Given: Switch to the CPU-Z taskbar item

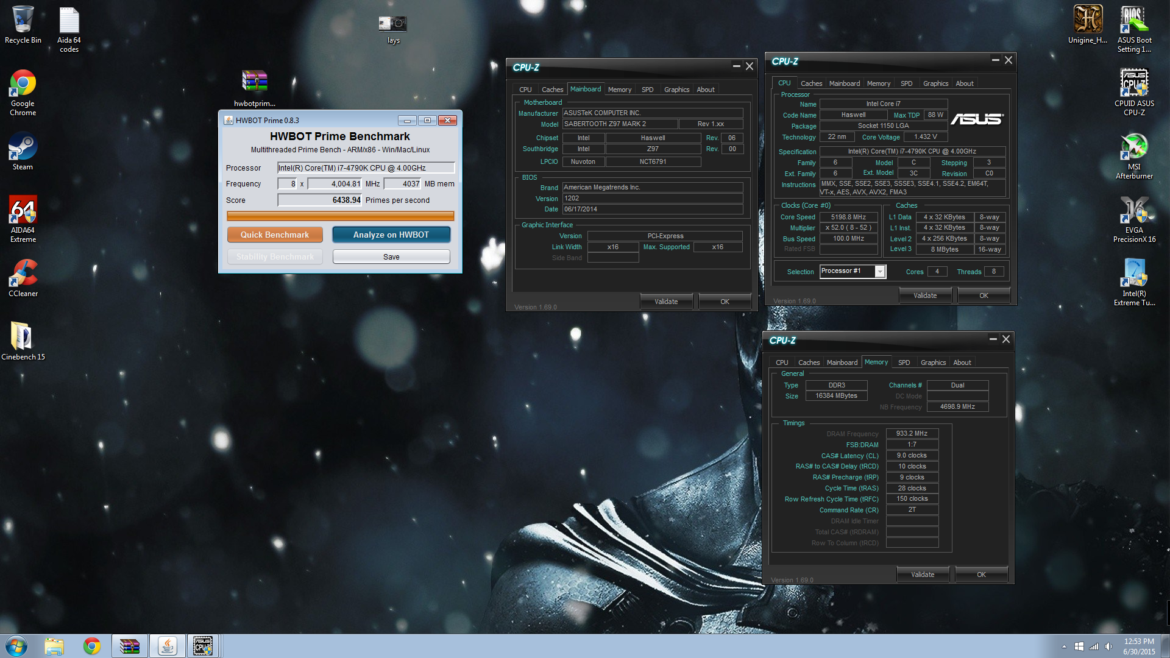Looking at the screenshot, I should pos(204,646).
